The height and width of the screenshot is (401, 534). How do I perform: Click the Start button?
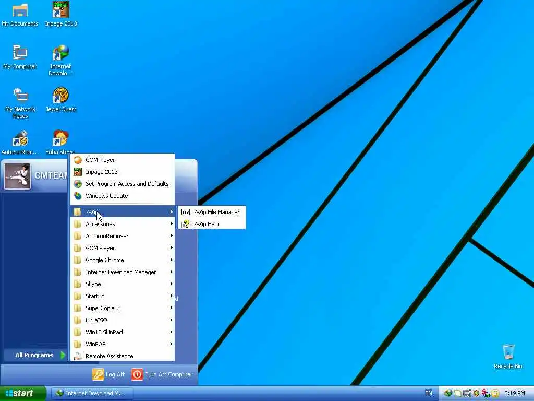point(23,393)
